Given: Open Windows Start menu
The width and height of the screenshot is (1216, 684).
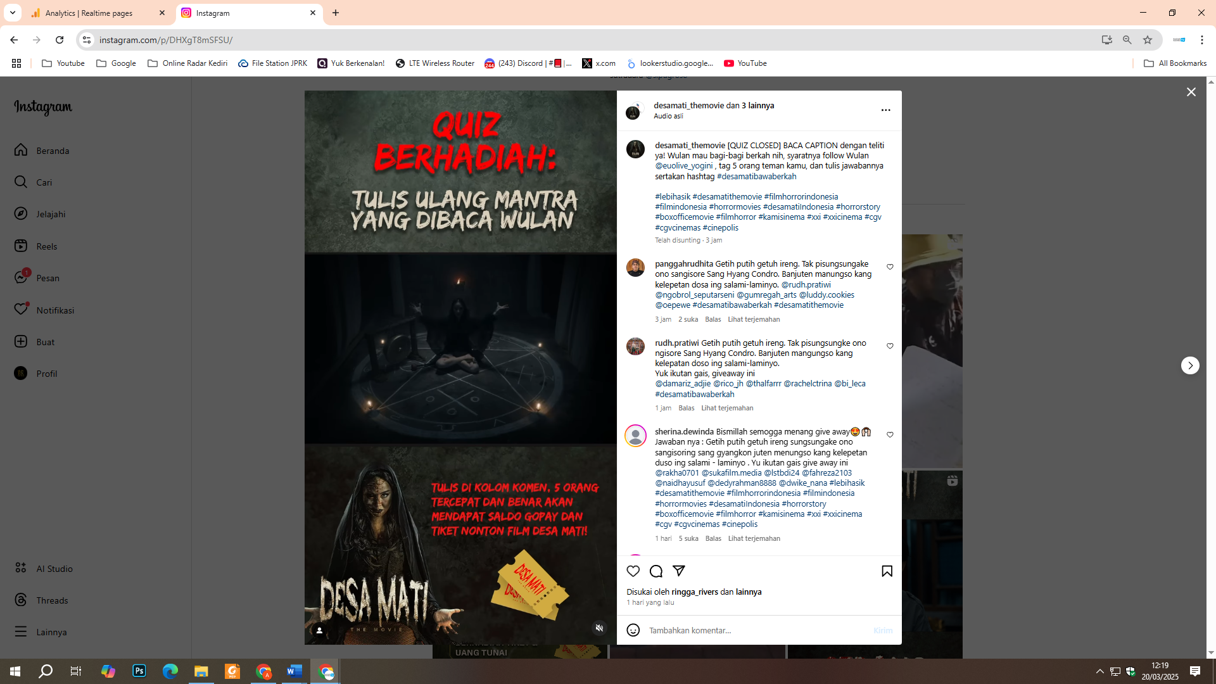Looking at the screenshot, I should tap(15, 671).
